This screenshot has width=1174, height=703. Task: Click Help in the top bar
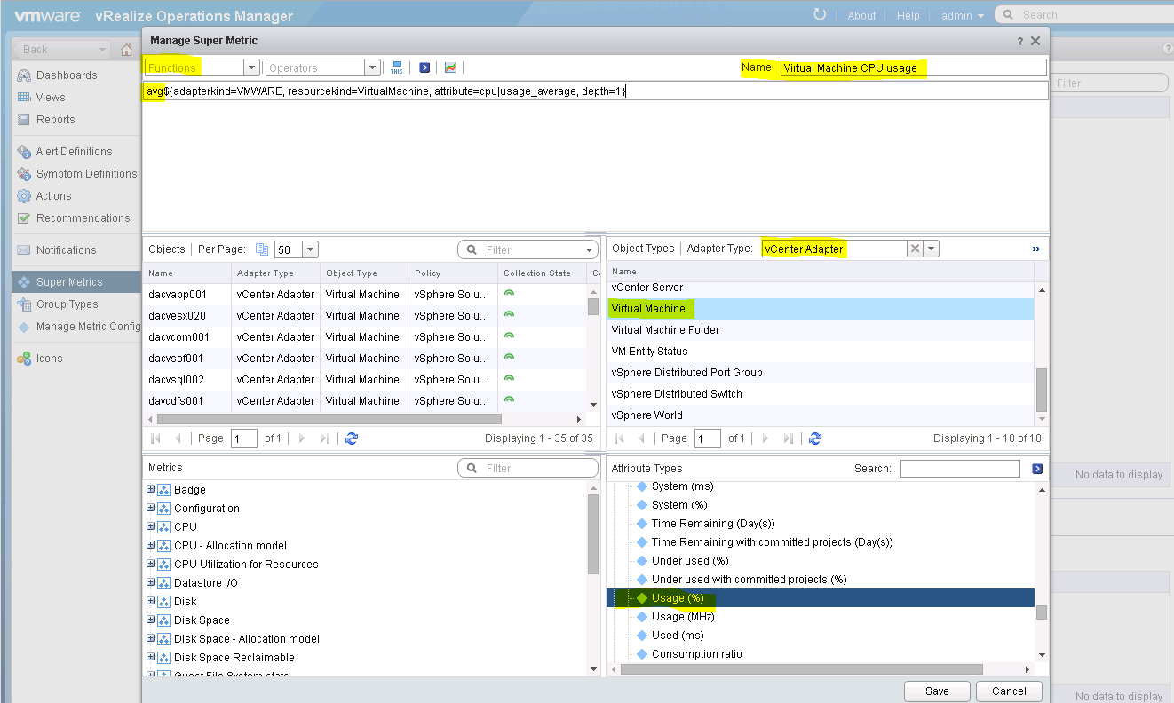tap(908, 15)
